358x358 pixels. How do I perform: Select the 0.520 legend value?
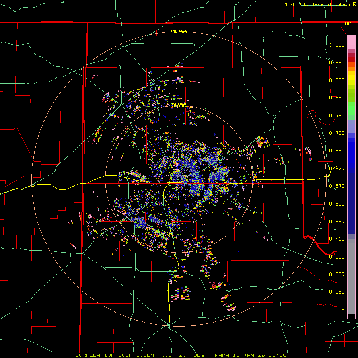[337, 204]
